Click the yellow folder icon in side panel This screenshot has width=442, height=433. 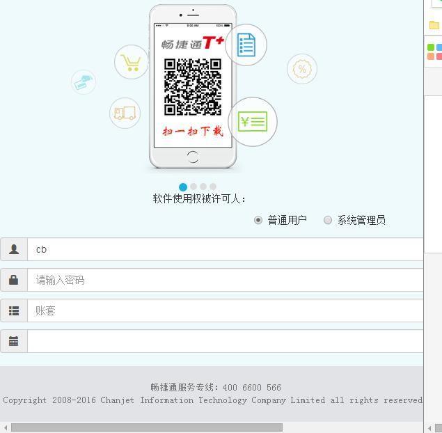(434, 25)
